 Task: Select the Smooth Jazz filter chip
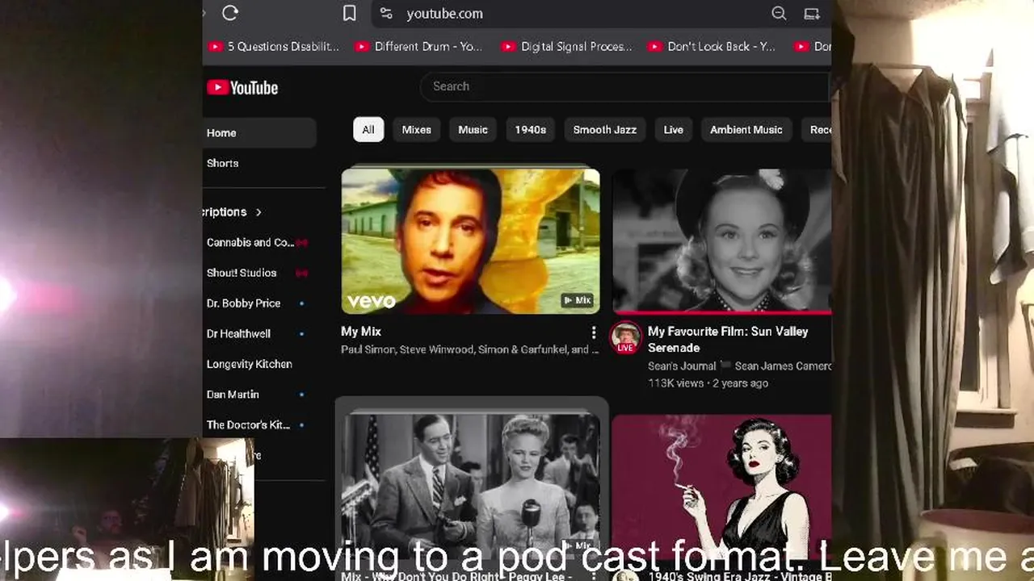[605, 130]
